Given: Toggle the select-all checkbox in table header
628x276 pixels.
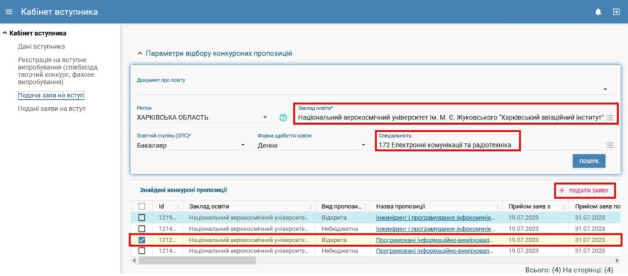Looking at the screenshot, I should coord(142,207).
